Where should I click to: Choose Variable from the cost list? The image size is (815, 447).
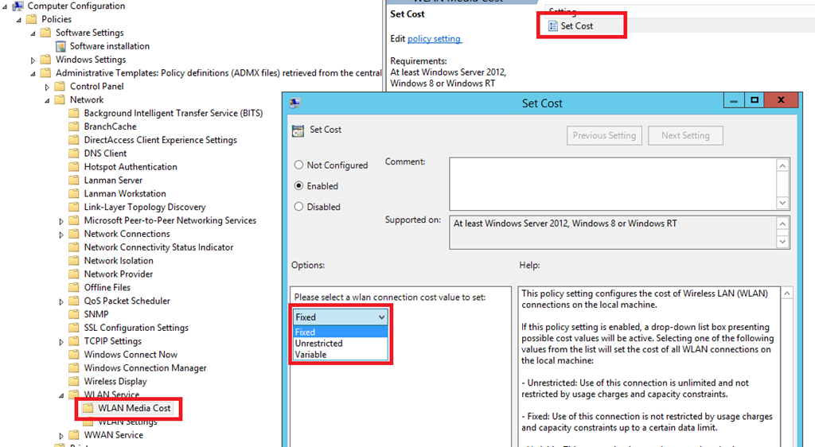click(310, 355)
